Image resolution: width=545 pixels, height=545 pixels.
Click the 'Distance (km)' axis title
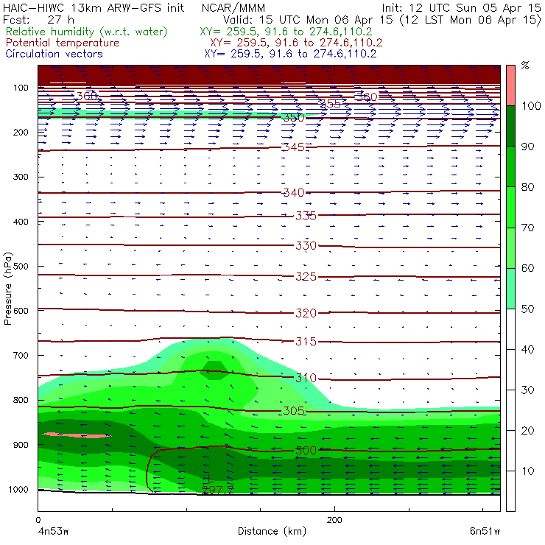pyautogui.click(x=272, y=531)
